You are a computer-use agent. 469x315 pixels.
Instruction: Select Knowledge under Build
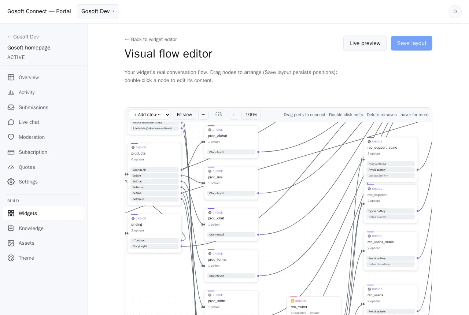point(44,228)
